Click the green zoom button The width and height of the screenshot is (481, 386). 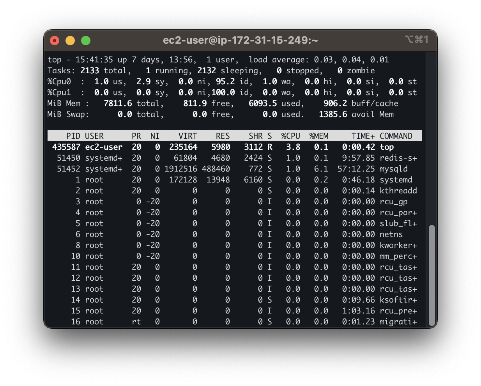[x=86, y=40]
